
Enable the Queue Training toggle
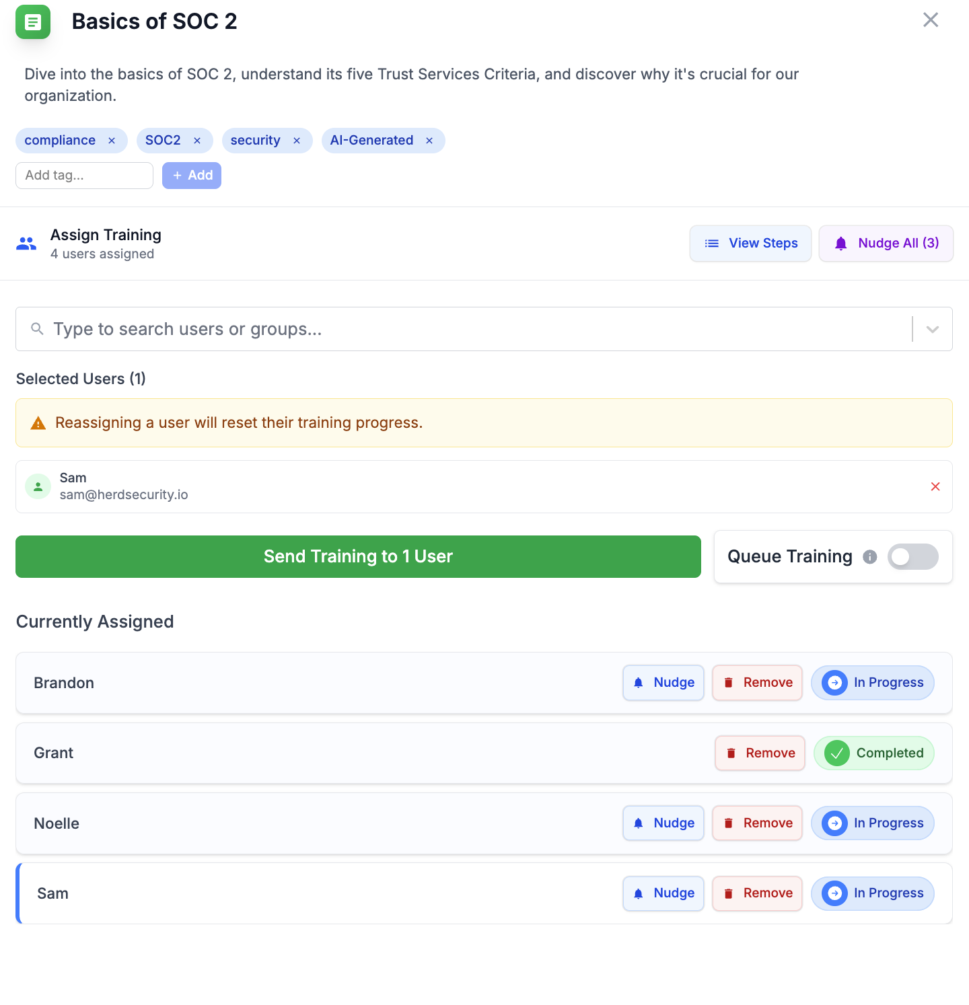coord(912,557)
